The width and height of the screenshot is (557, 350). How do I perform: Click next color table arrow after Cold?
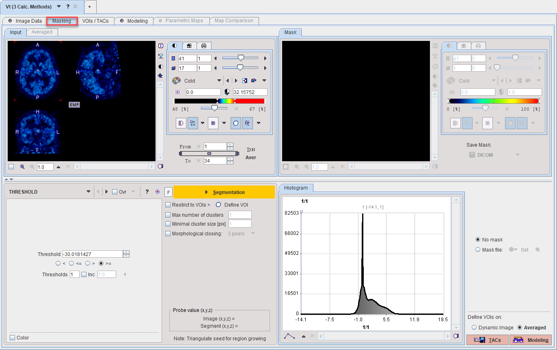click(x=236, y=81)
